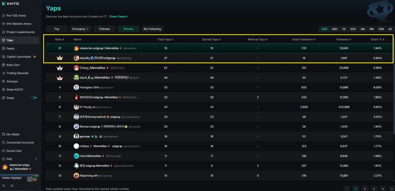The width and height of the screenshot is (395, 191).
Task: Go to page 2
Action: click(x=365, y=188)
